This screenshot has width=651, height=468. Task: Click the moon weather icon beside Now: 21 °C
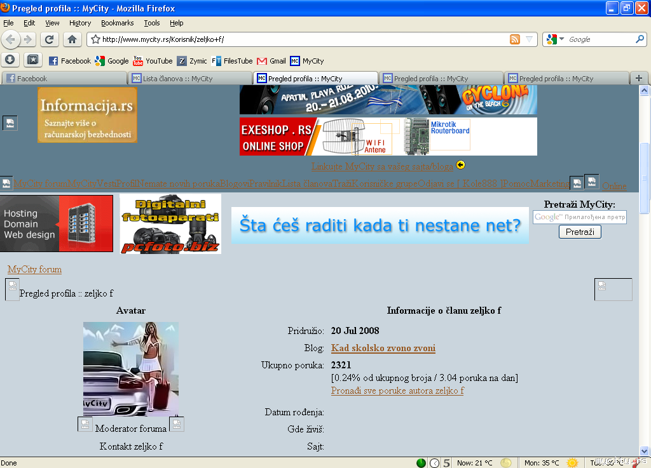point(505,463)
